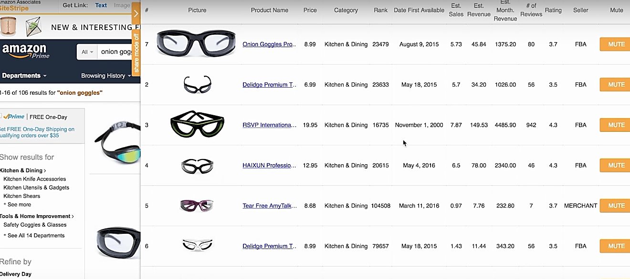The image size is (630, 279).
Task: Click rank value 104508
Action: [x=380, y=206]
